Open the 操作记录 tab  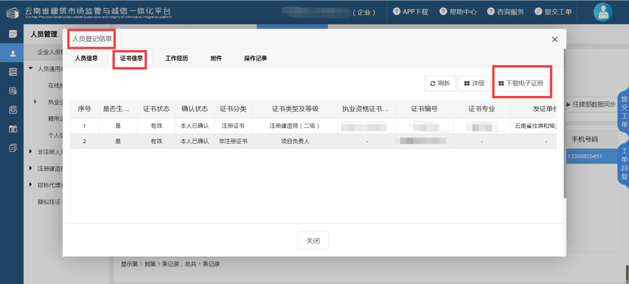pyautogui.click(x=256, y=58)
